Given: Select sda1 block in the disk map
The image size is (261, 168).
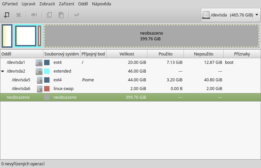Looking at the screenshot, I should [x=7, y=36].
